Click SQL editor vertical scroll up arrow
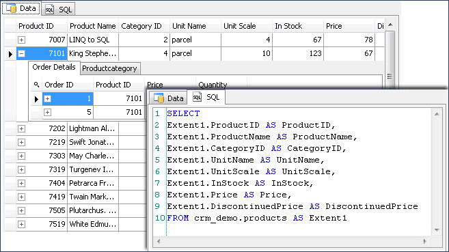This screenshot has height=252, width=449. [437, 114]
